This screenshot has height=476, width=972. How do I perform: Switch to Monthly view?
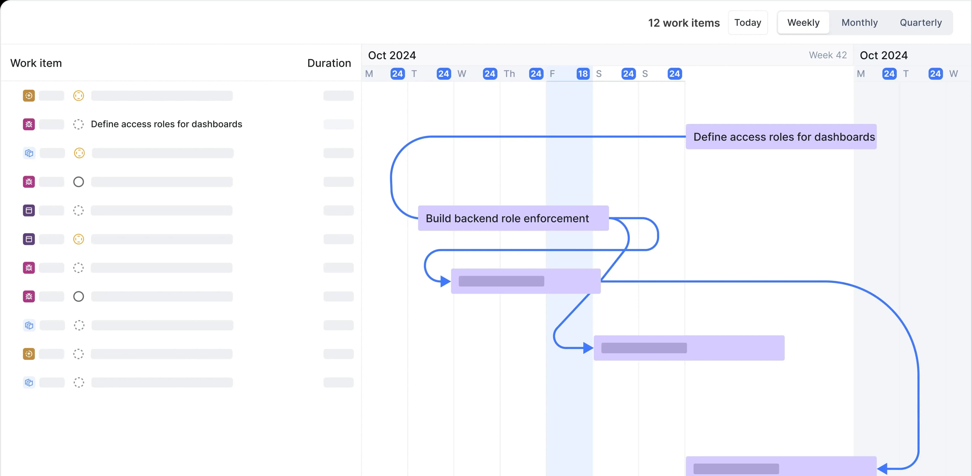(860, 22)
